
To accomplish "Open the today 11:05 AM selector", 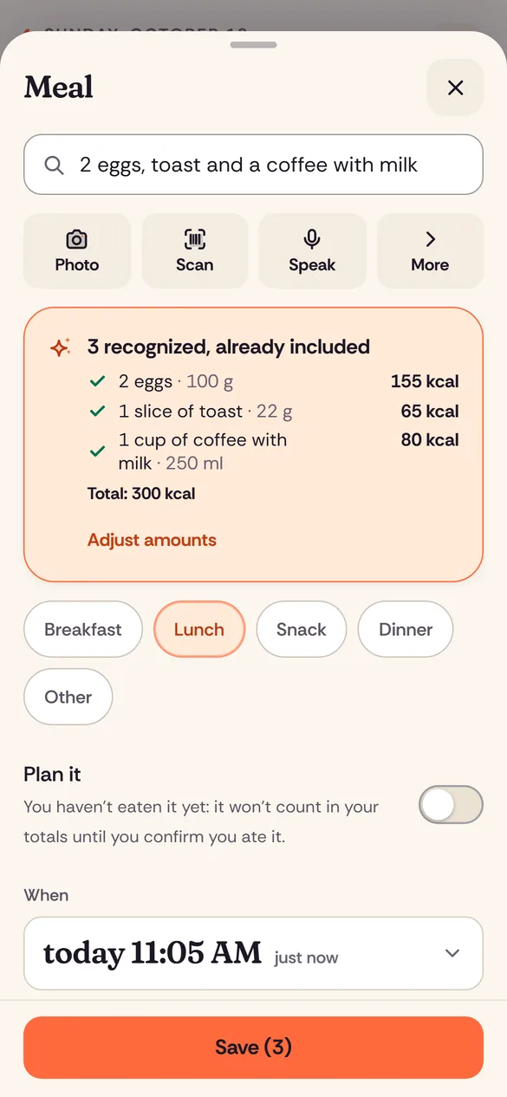I will pyautogui.click(x=253, y=953).
